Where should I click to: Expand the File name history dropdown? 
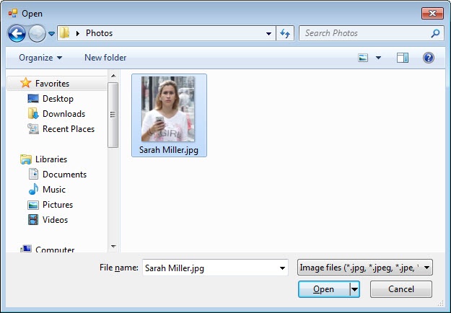click(x=282, y=268)
